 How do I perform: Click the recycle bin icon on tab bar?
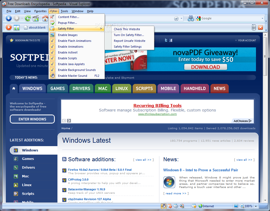point(254,27)
